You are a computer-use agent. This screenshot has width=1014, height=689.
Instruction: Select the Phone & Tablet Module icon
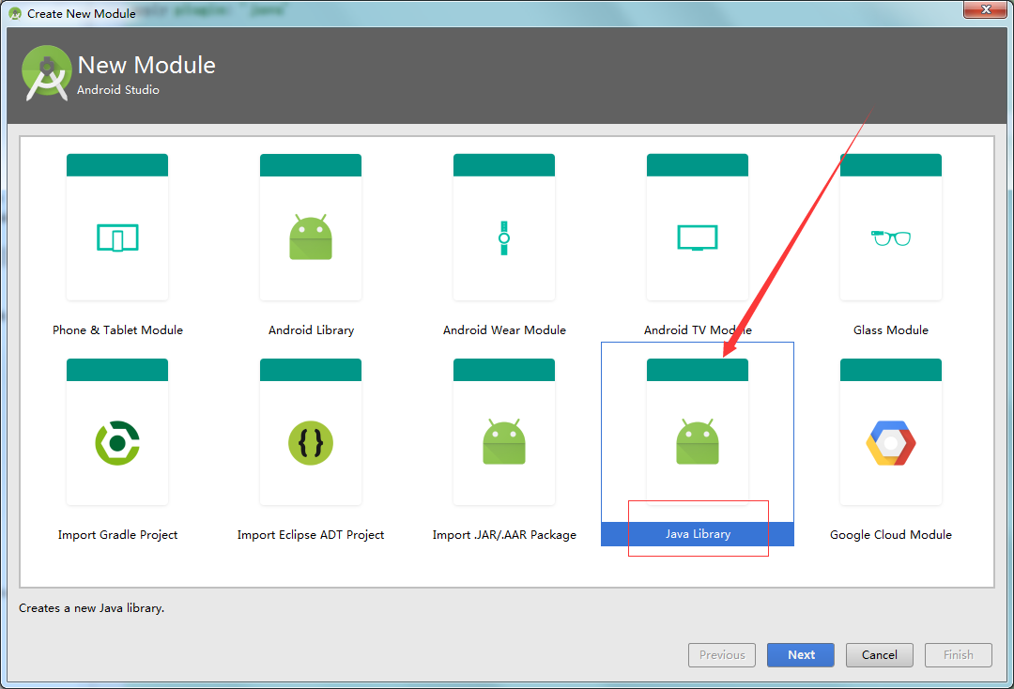click(117, 237)
